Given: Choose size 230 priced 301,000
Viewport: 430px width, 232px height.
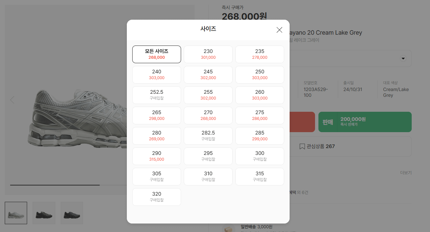Looking at the screenshot, I should (208, 54).
